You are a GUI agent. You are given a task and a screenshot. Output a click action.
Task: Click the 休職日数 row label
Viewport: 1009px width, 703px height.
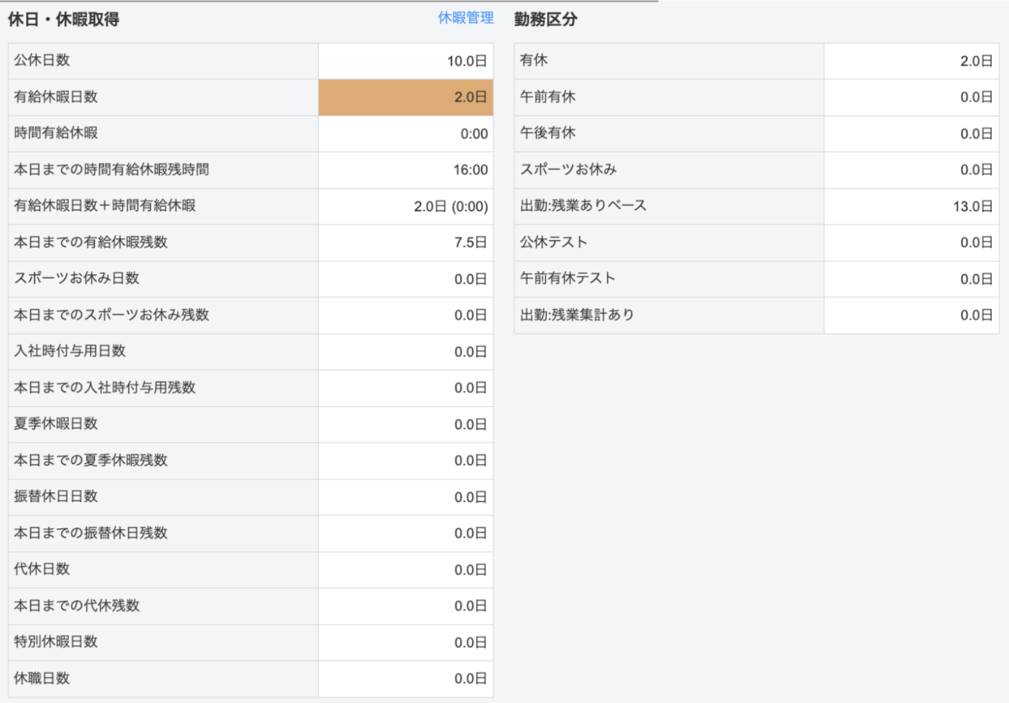42,678
